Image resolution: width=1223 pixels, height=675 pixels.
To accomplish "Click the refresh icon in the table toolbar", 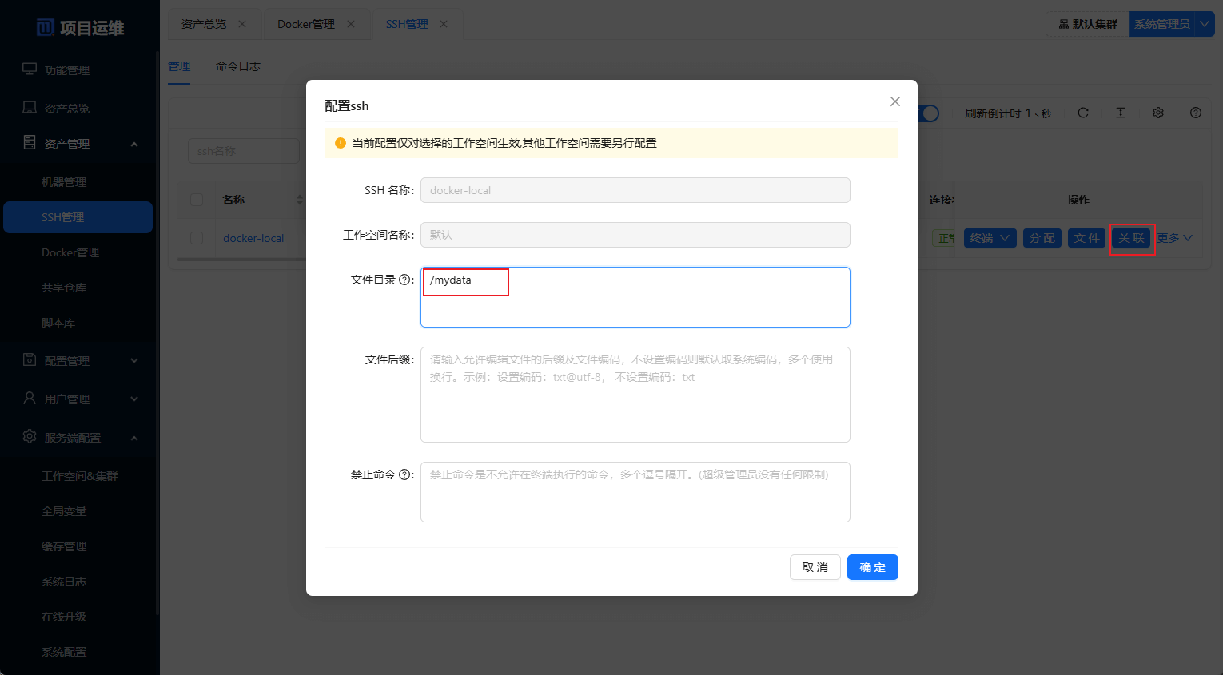I will 1083,113.
